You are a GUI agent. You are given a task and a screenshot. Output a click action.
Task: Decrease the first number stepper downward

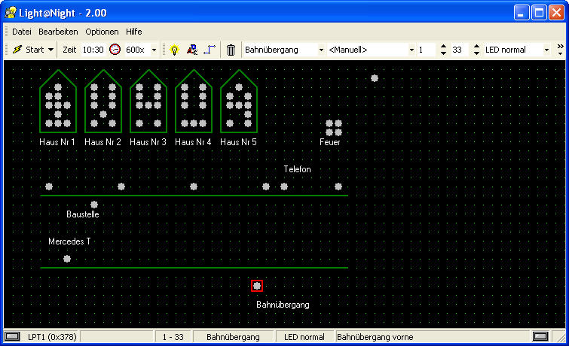(443, 53)
